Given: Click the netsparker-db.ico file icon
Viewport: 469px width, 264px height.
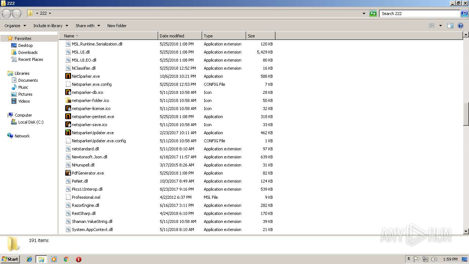Looking at the screenshot, I should (68, 92).
